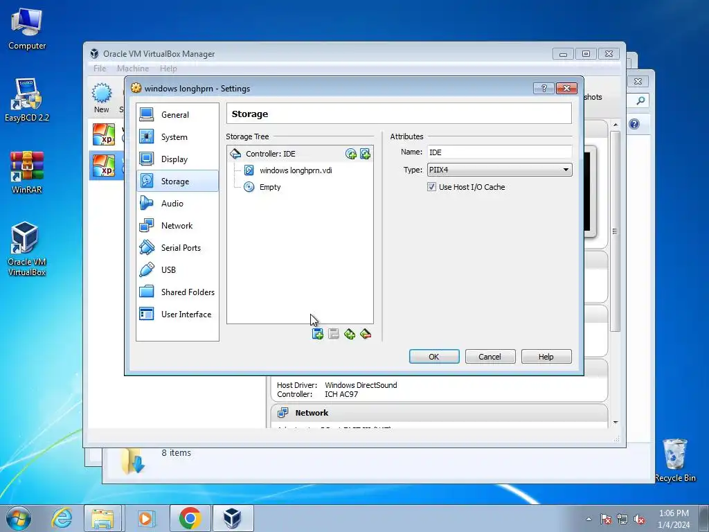
Task: Select the Storage settings category
Action: click(x=177, y=181)
